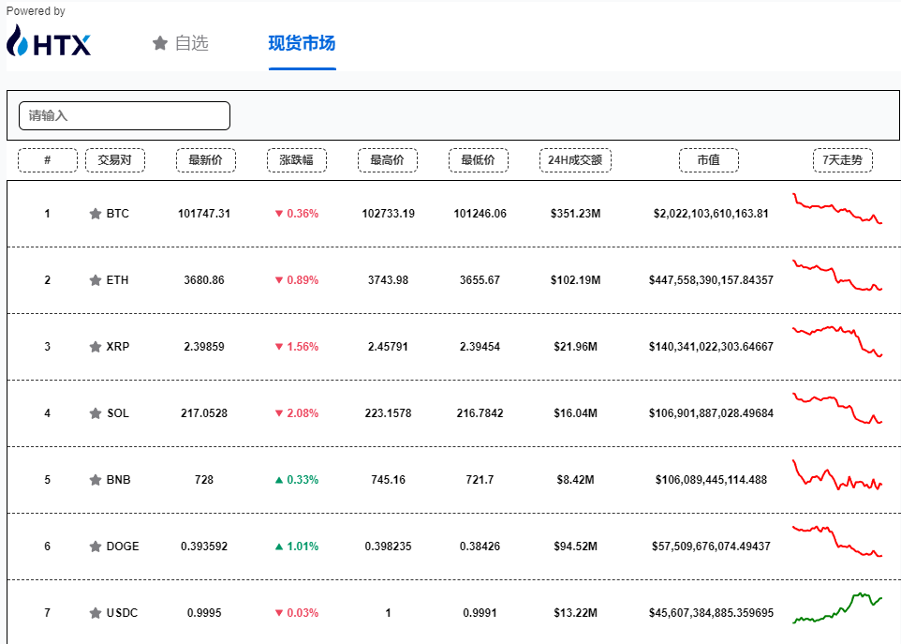This screenshot has width=901, height=644.
Task: Select the star icon next to XRP
Action: pyautogui.click(x=94, y=346)
